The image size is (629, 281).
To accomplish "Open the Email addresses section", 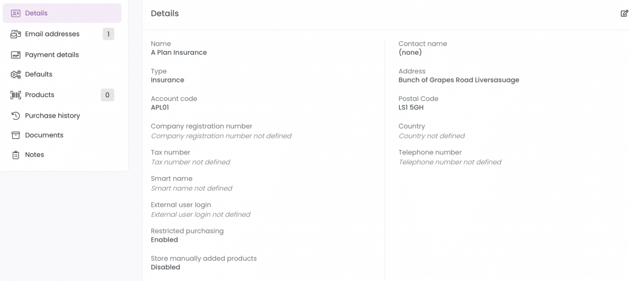I will (x=62, y=34).
